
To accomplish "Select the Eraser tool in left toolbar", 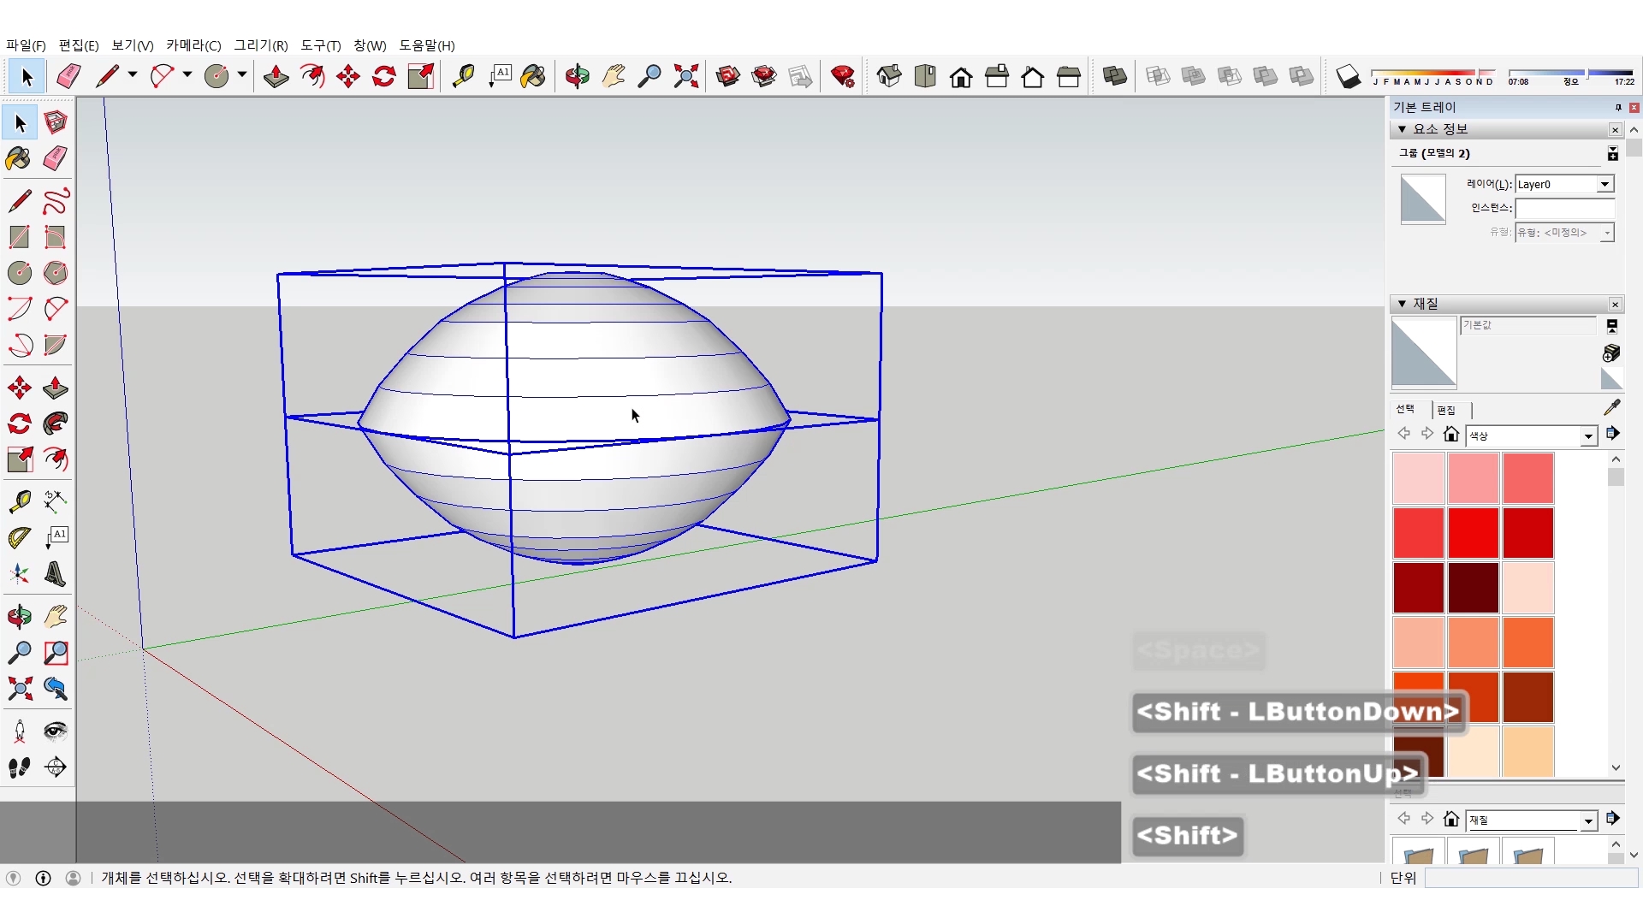I will (x=56, y=159).
